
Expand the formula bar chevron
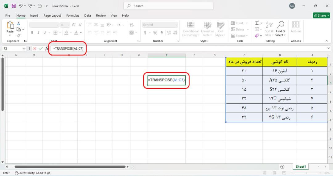(329, 48)
